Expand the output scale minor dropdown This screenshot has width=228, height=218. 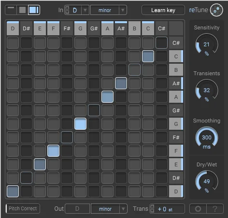click(x=123, y=209)
